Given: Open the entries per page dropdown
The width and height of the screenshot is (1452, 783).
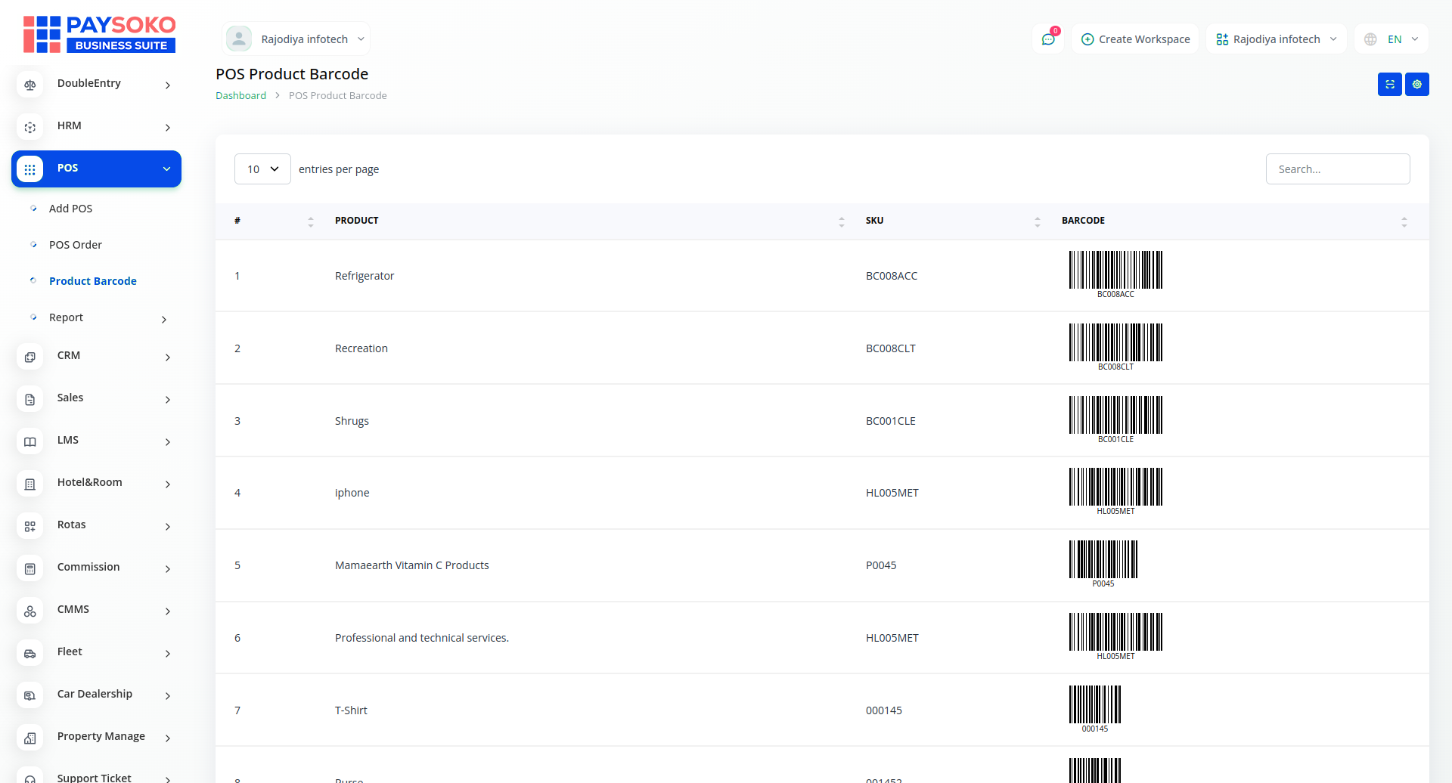Looking at the screenshot, I should point(262,169).
